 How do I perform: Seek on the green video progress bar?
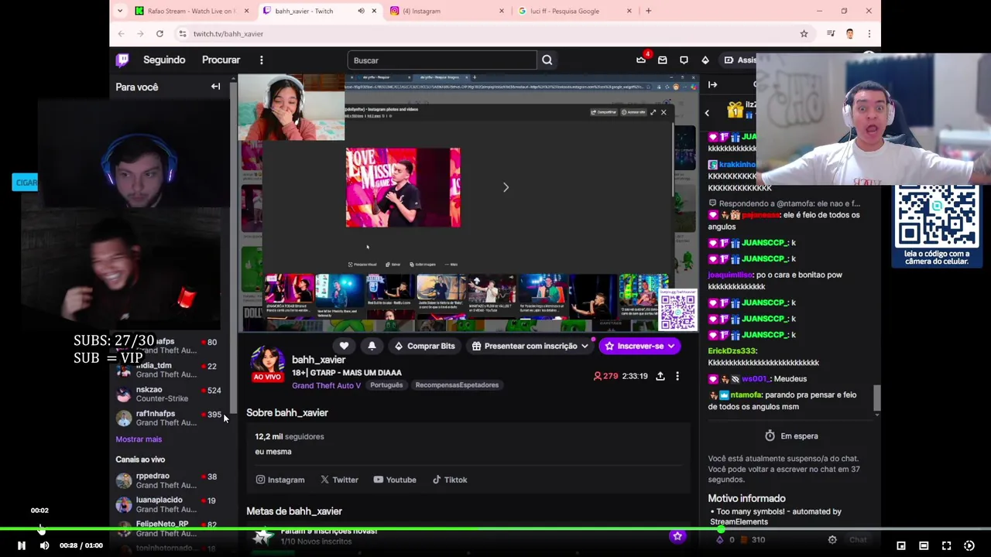pos(495,529)
